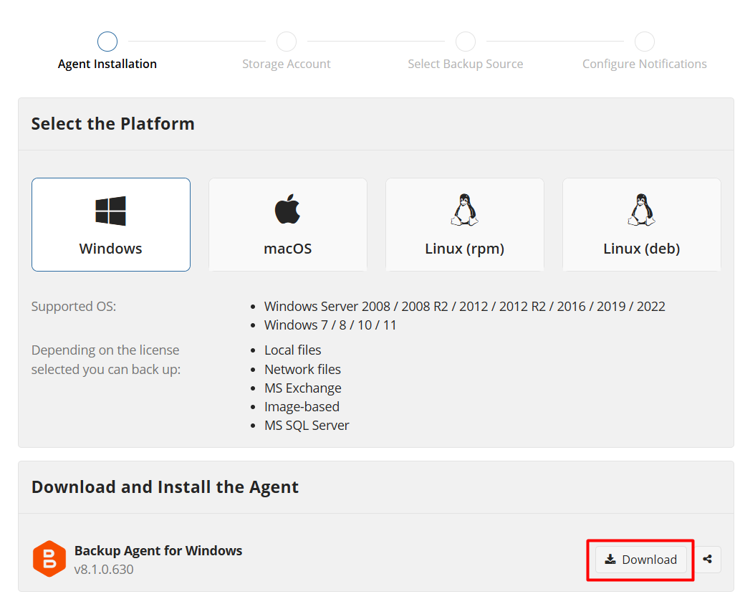Click the 'Windows 7 / 8 / 10 / 11' line
The width and height of the screenshot is (740, 599).
330,325
